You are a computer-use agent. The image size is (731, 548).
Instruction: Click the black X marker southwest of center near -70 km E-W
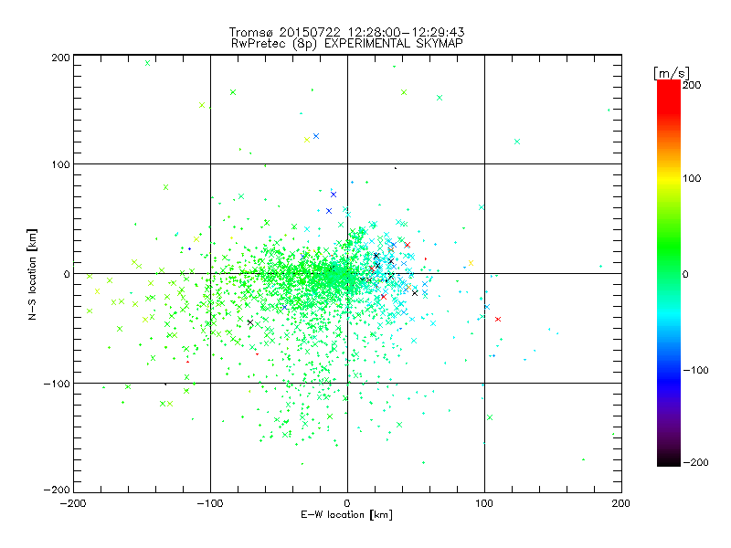tap(250, 322)
